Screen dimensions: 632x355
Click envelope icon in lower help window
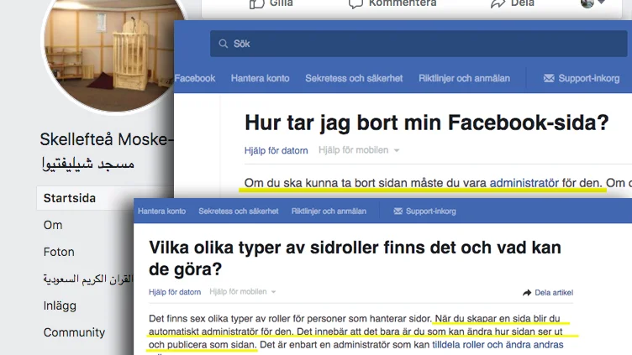tap(398, 211)
